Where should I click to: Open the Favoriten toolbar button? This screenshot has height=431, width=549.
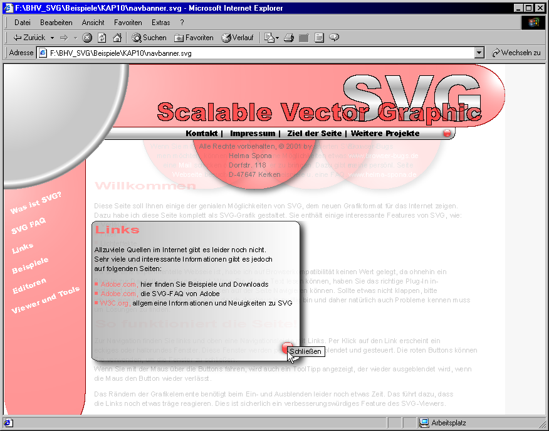194,38
